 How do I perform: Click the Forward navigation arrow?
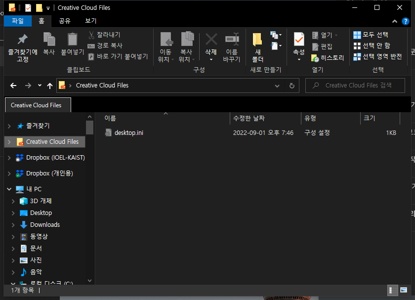point(28,86)
